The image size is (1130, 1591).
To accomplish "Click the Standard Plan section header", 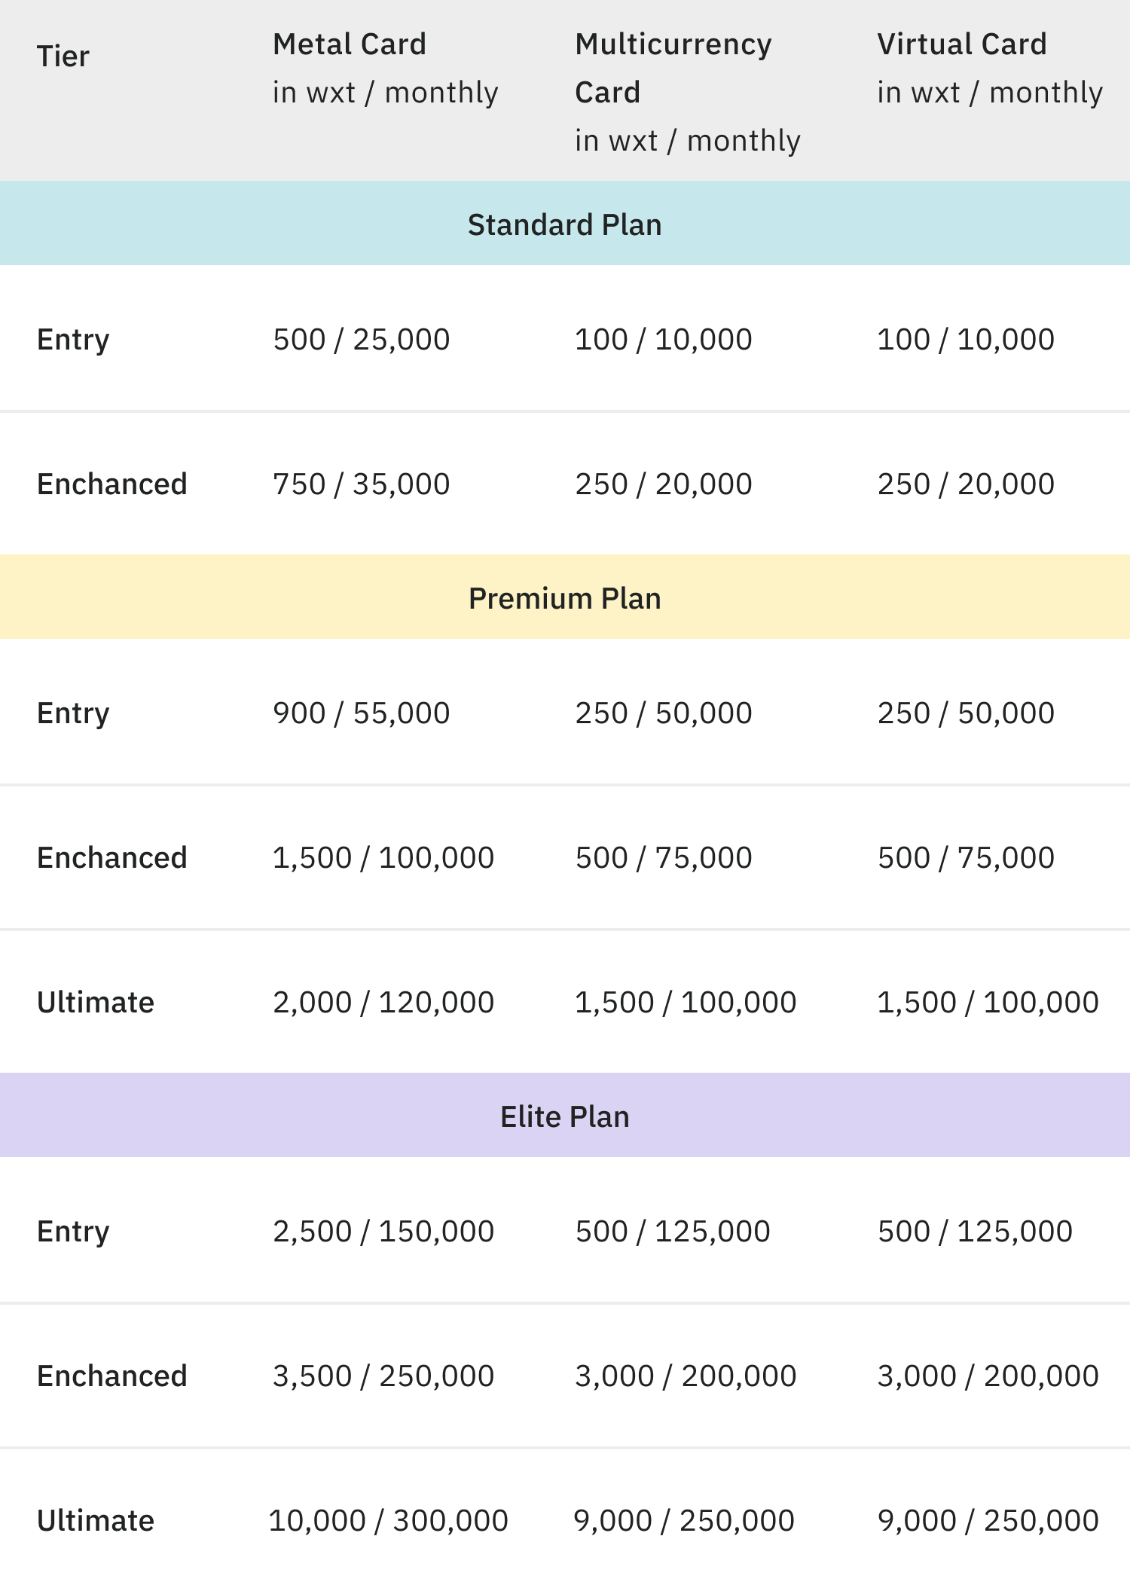I will pos(565,224).
